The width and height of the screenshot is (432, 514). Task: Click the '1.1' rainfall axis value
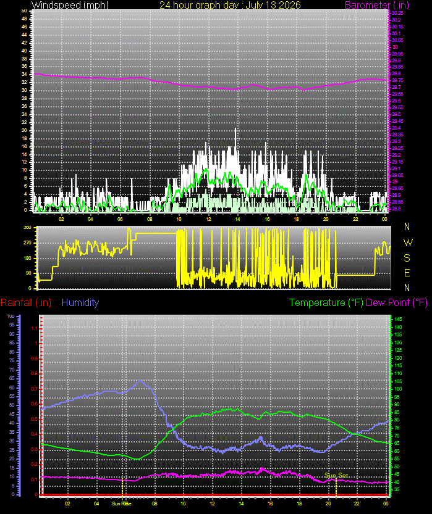tap(34, 328)
